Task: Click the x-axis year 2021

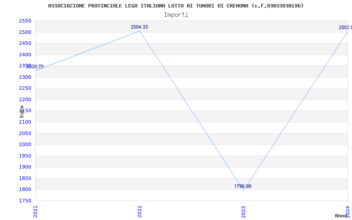Action: 35,212
